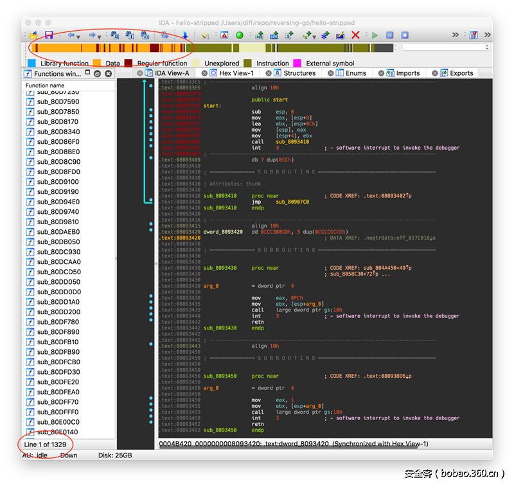Float the Functions window panel
Image resolution: width=514 pixels, height=485 pixels.
pyautogui.click(x=97, y=74)
